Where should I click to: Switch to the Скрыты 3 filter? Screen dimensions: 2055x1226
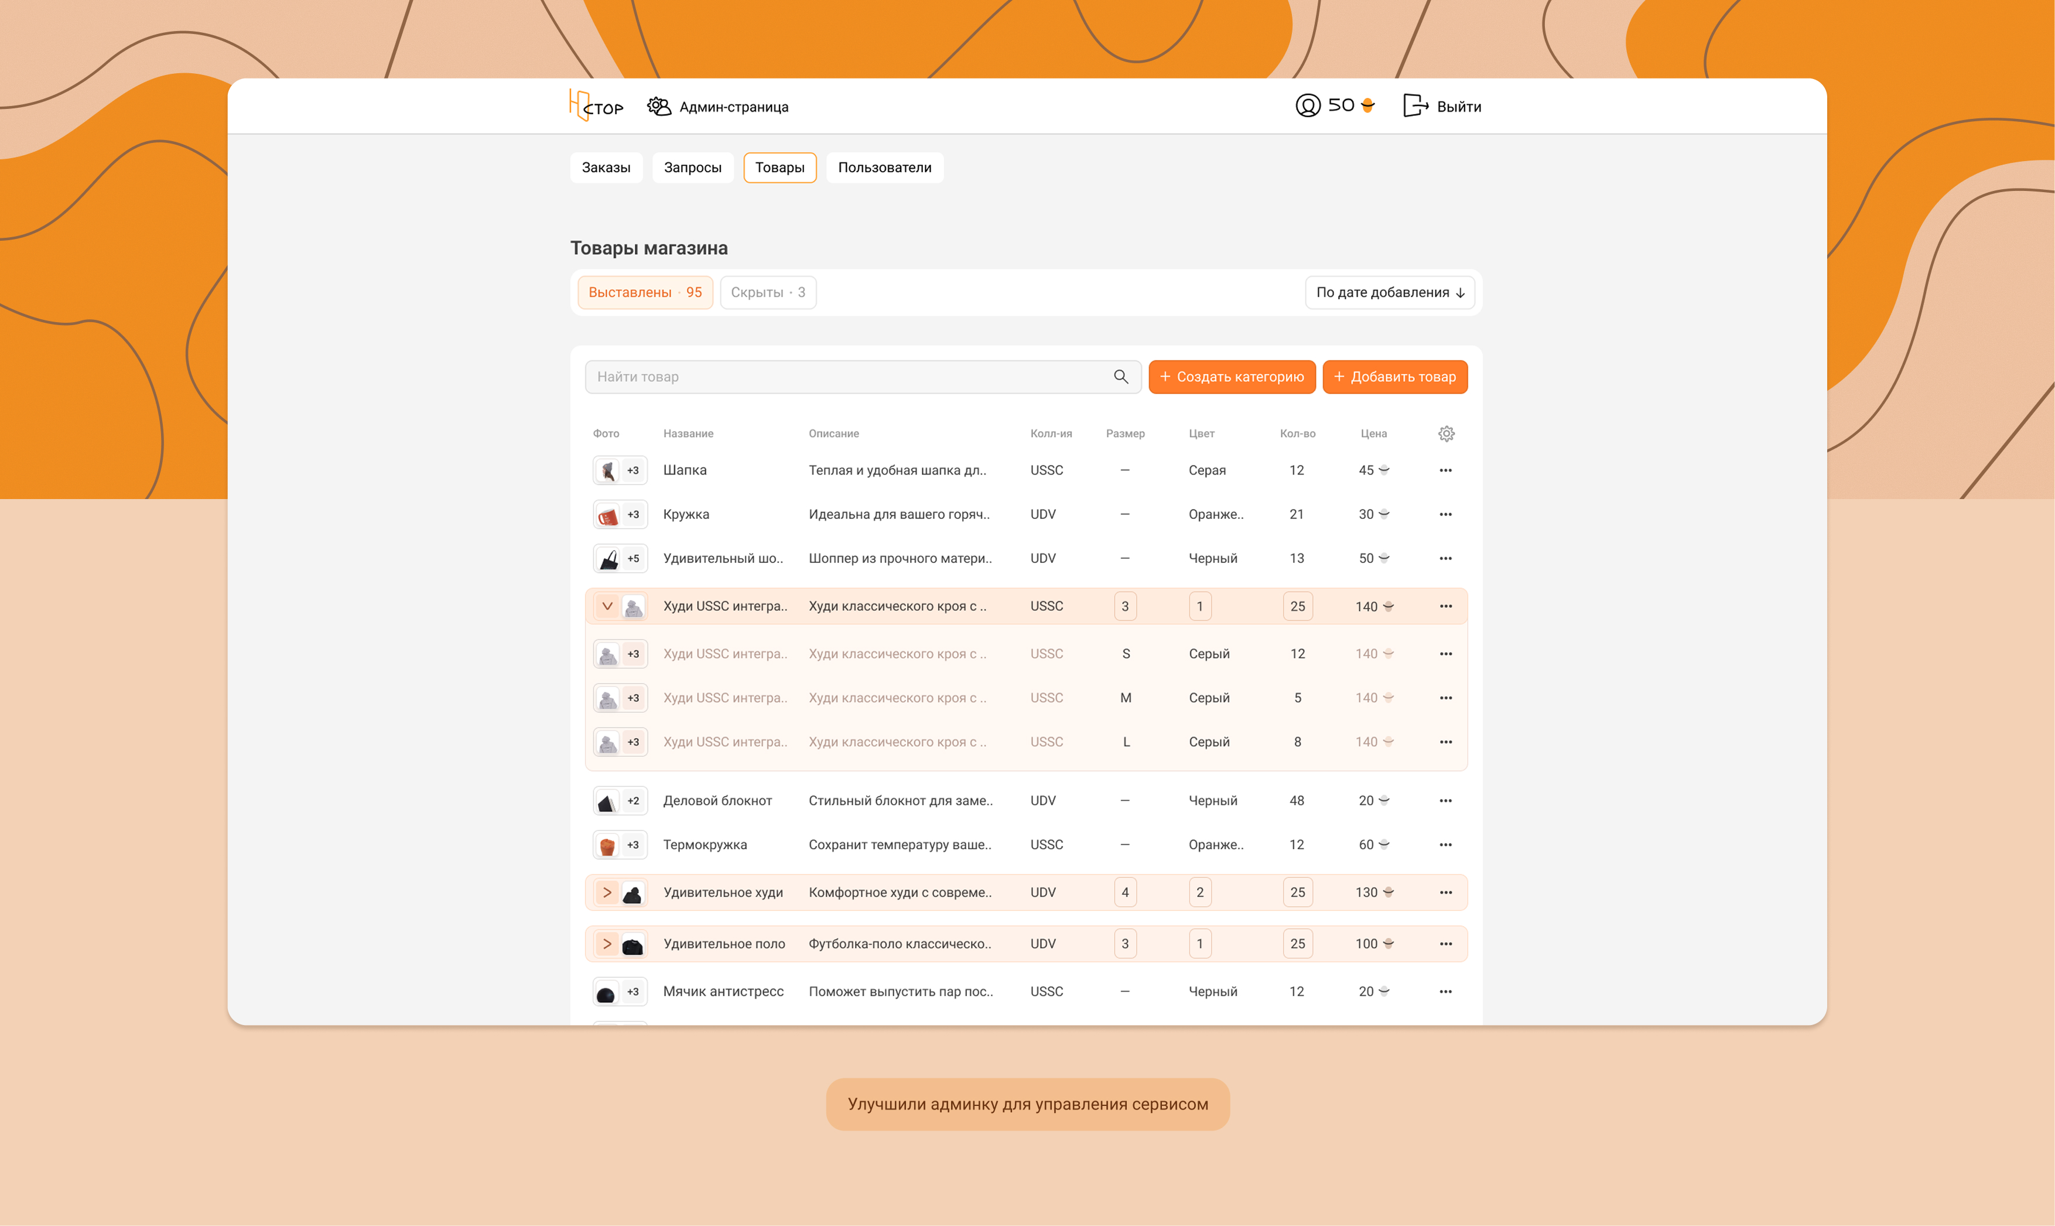(x=767, y=292)
